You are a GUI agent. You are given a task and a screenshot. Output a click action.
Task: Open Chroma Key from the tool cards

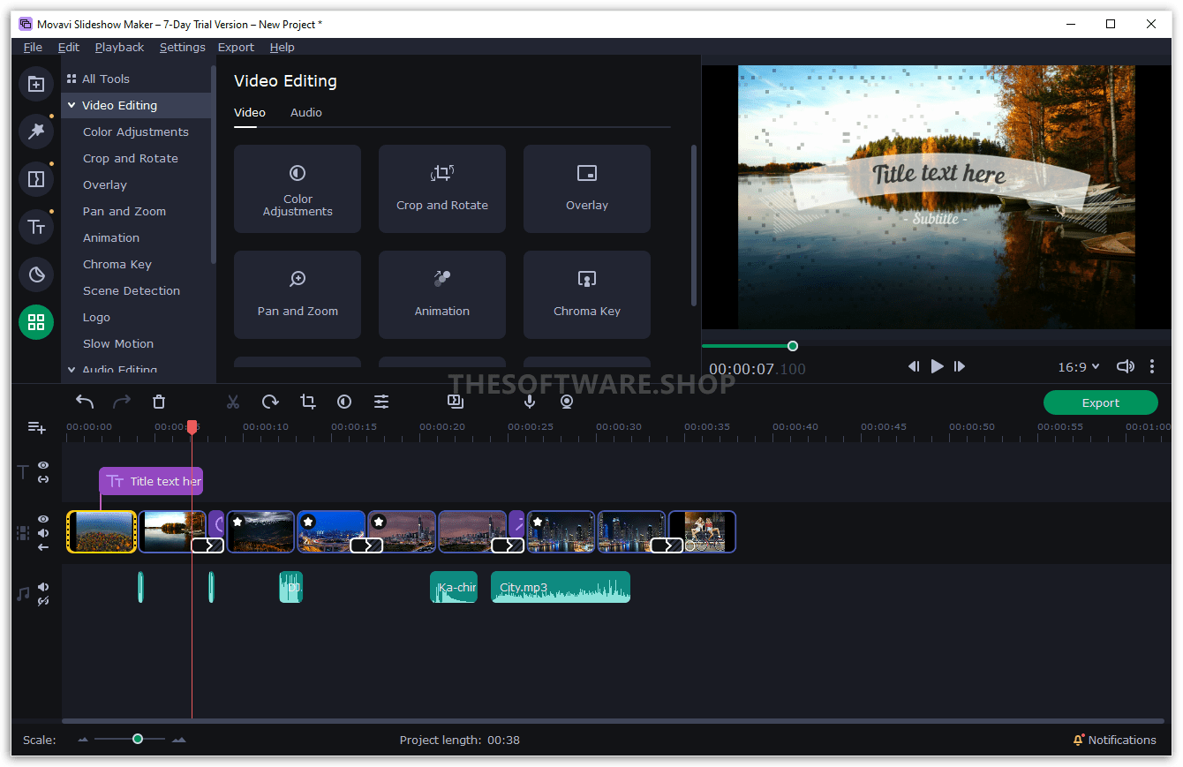[x=586, y=295]
